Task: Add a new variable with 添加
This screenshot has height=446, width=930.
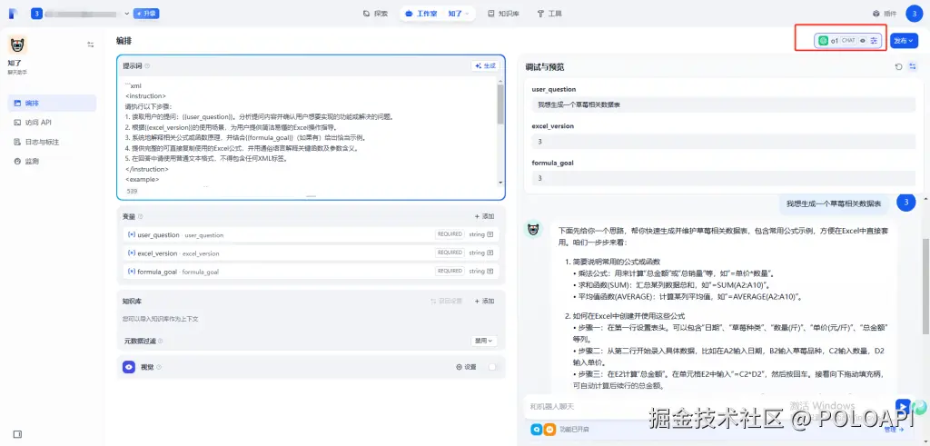Action: coord(484,216)
